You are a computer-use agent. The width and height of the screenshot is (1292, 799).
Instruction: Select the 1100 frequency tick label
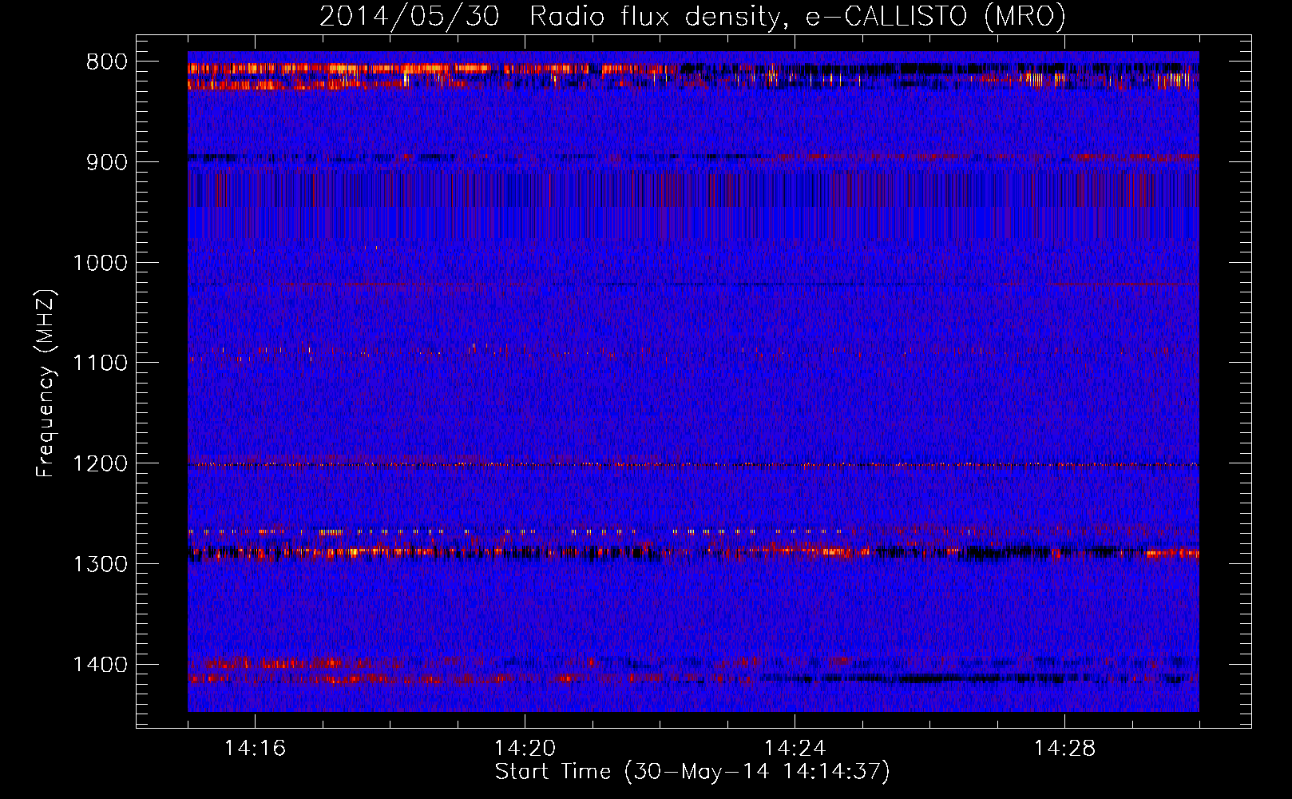click(x=100, y=364)
